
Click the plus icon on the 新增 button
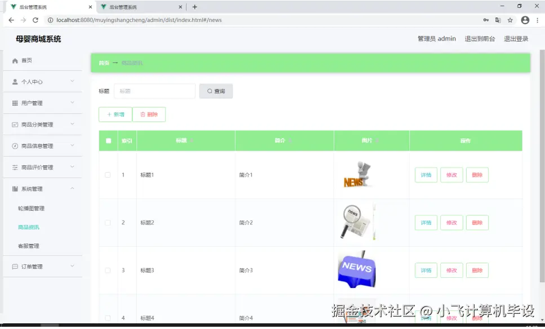pos(108,114)
